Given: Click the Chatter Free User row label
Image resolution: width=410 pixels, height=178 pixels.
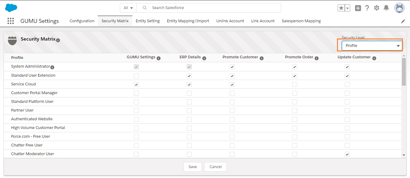Looking at the screenshot, I should pyautogui.click(x=27, y=145).
